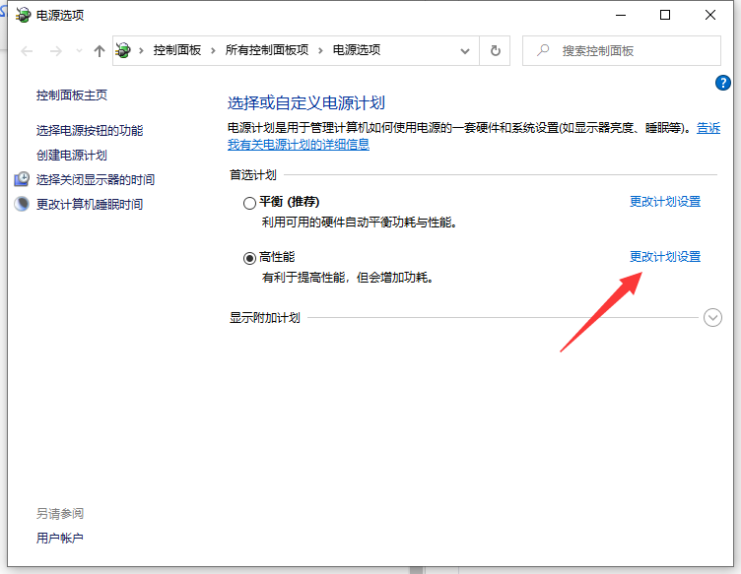Open the recent locations dropdown next to Forward arrow
Viewport: 741px width, 574px height.
(x=78, y=51)
